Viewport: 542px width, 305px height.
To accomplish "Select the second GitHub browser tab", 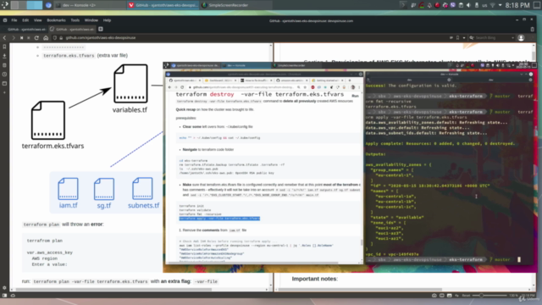I will point(72,30).
